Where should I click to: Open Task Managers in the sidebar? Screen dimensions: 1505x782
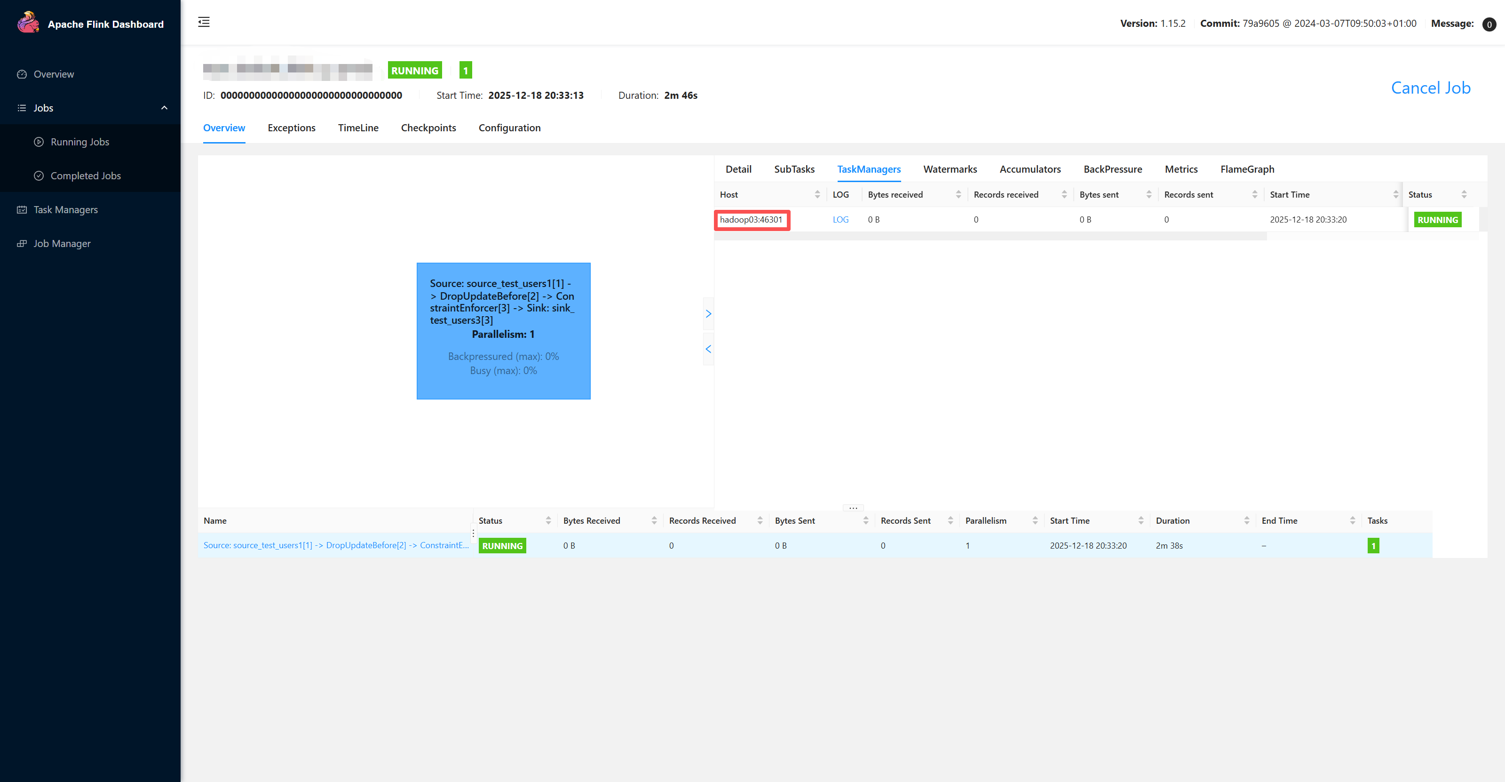65,210
